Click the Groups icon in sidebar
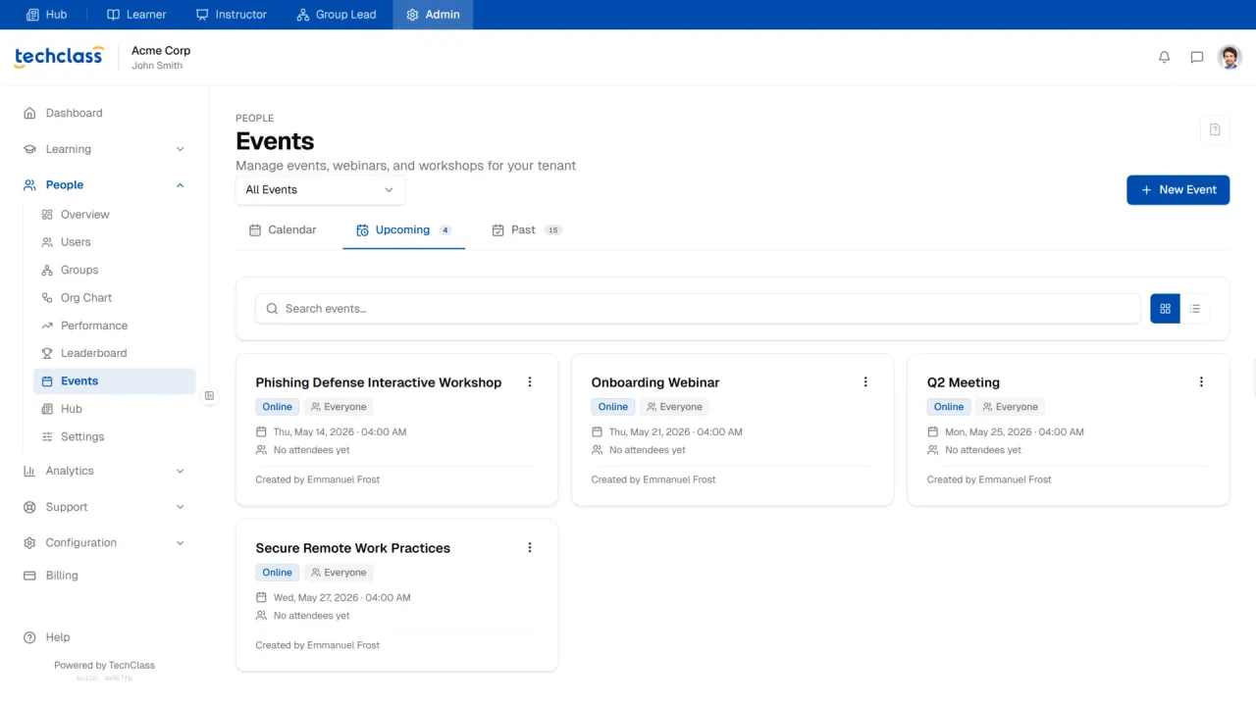Viewport: 1256px width, 706px height. pyautogui.click(x=47, y=270)
